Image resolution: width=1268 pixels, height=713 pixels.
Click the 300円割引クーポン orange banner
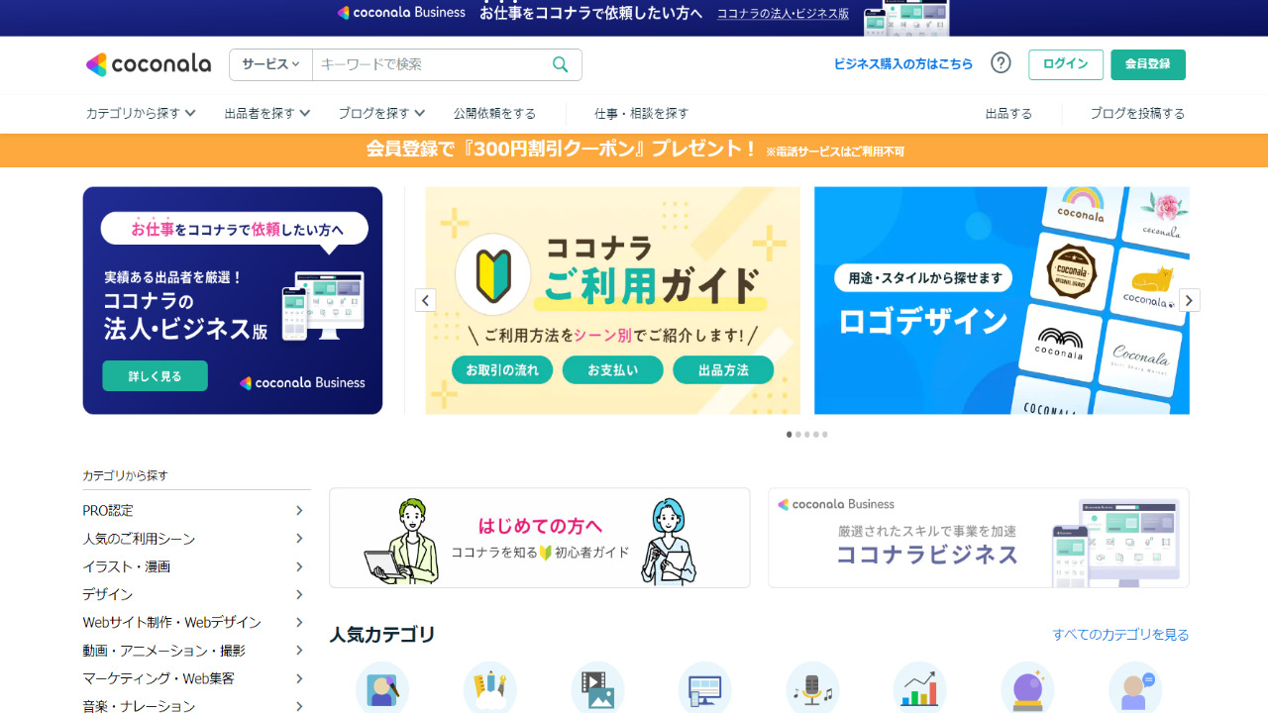634,151
